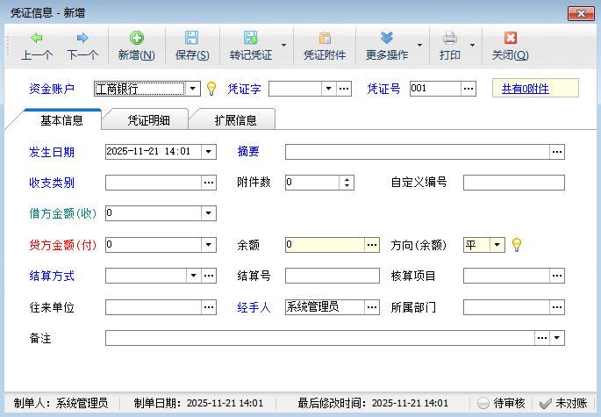
Task: Click into the 摘要 text field
Action: [x=417, y=152]
